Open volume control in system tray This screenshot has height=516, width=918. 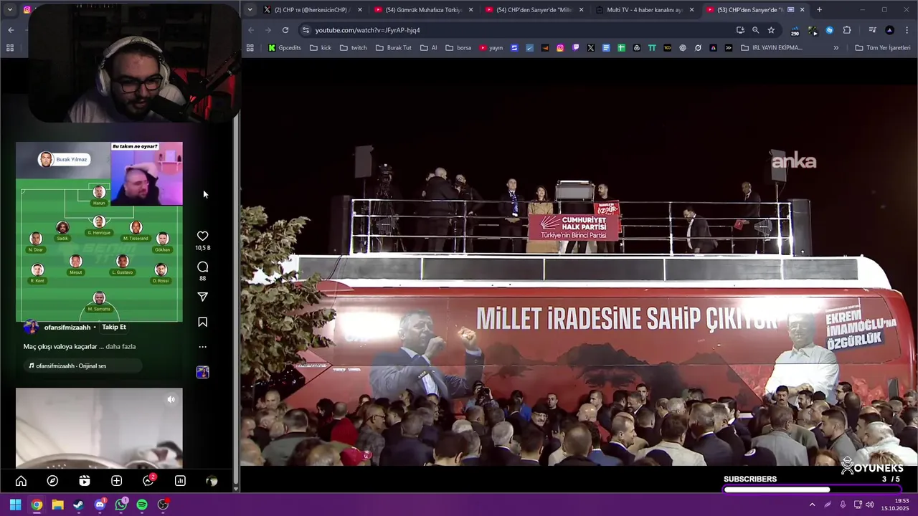tap(869, 505)
